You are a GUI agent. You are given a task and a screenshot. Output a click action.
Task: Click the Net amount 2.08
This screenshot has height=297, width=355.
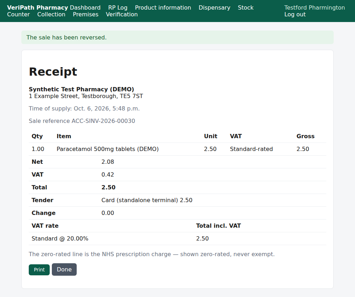coord(108,162)
